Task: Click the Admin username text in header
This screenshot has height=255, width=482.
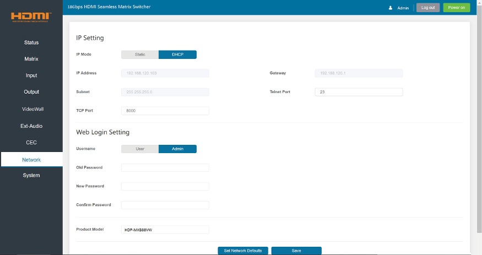Action: (x=403, y=8)
